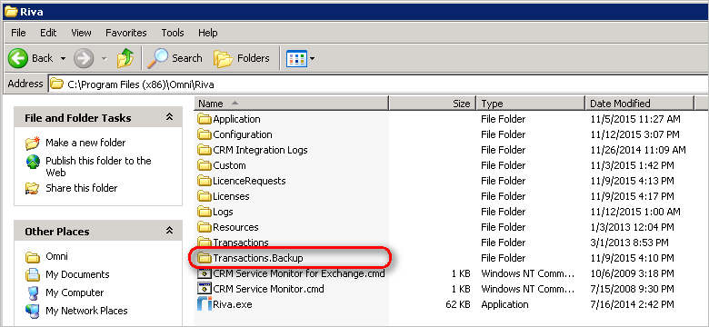Screen dimensions: 709x327
Task: Open the File menu
Action: pyautogui.click(x=18, y=33)
